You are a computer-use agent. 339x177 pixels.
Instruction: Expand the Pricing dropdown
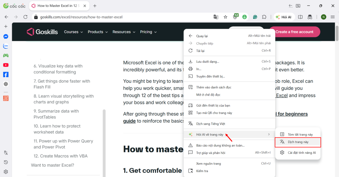click(x=148, y=32)
